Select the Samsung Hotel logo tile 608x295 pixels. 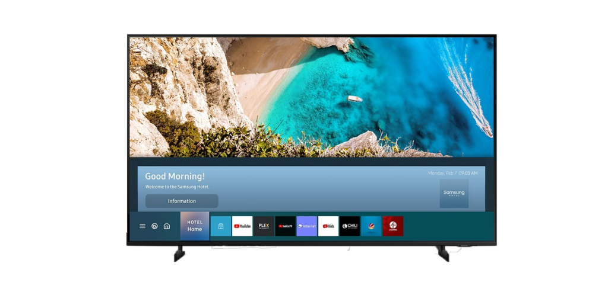[x=454, y=193]
